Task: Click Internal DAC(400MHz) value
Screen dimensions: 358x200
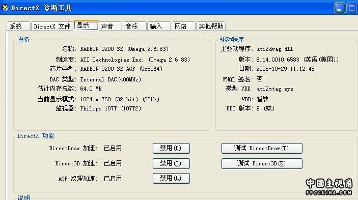Action: (x=111, y=79)
